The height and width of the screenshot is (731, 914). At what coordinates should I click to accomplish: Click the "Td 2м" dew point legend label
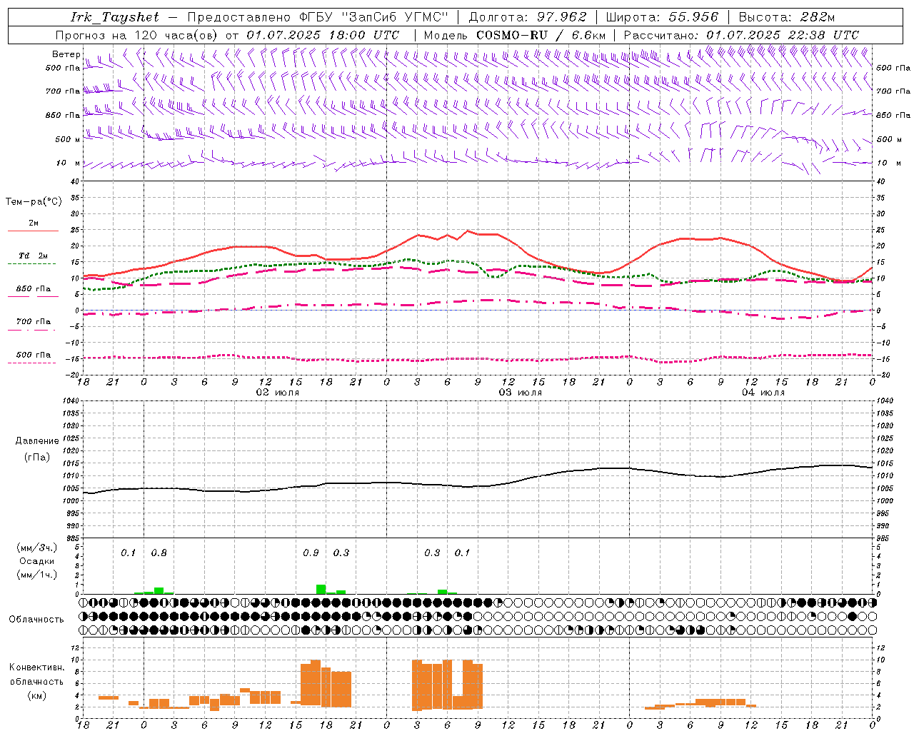click(33, 256)
